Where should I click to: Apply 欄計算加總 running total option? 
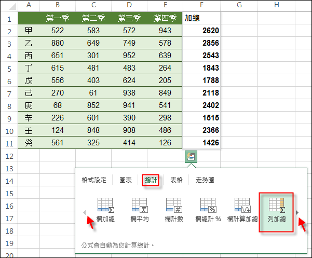click(242, 210)
